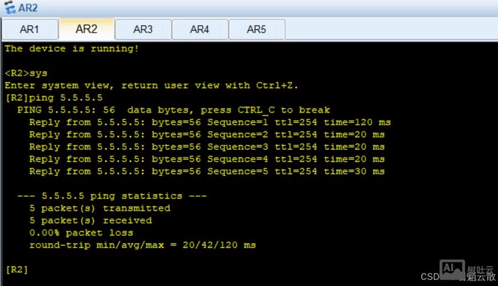Click the CSDN watermark text
Viewport: 498px width, 286px height.
click(430, 277)
